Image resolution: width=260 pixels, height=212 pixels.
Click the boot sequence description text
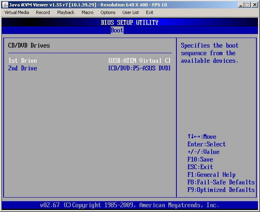pos(210,53)
